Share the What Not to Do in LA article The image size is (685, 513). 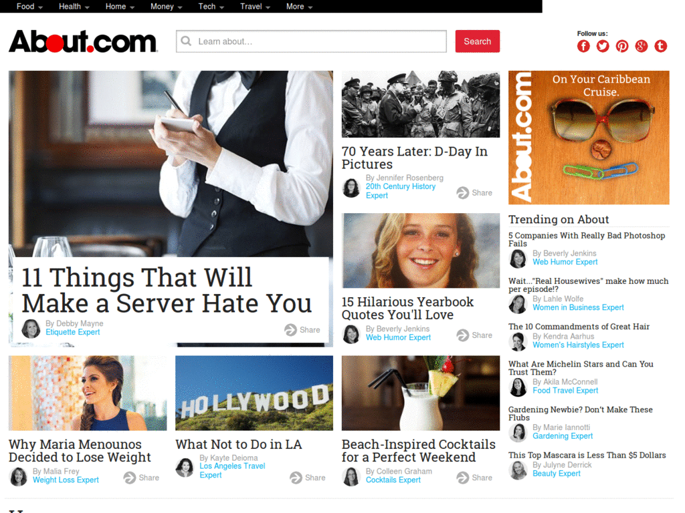click(x=308, y=478)
